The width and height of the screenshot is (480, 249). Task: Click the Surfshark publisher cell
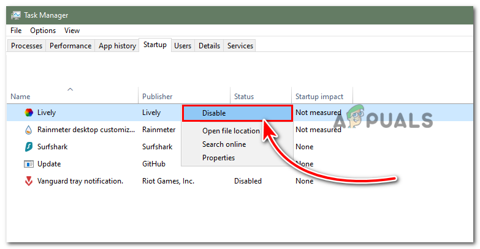(x=158, y=147)
